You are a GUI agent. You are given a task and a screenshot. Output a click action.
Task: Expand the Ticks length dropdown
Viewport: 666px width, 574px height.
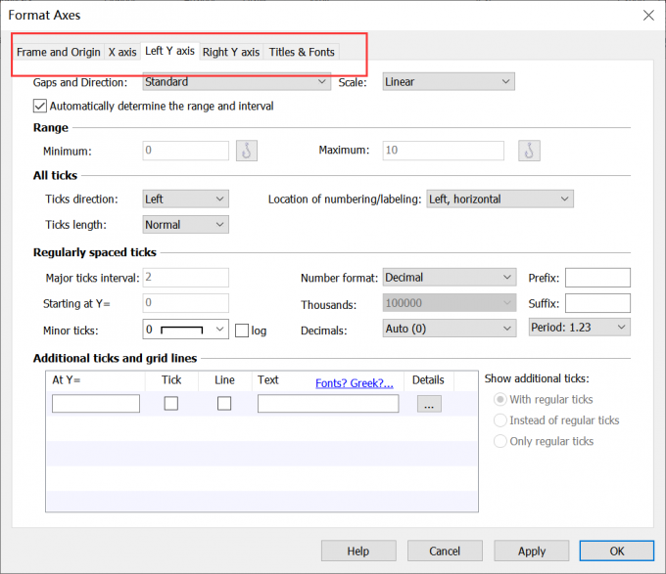pyautogui.click(x=186, y=225)
